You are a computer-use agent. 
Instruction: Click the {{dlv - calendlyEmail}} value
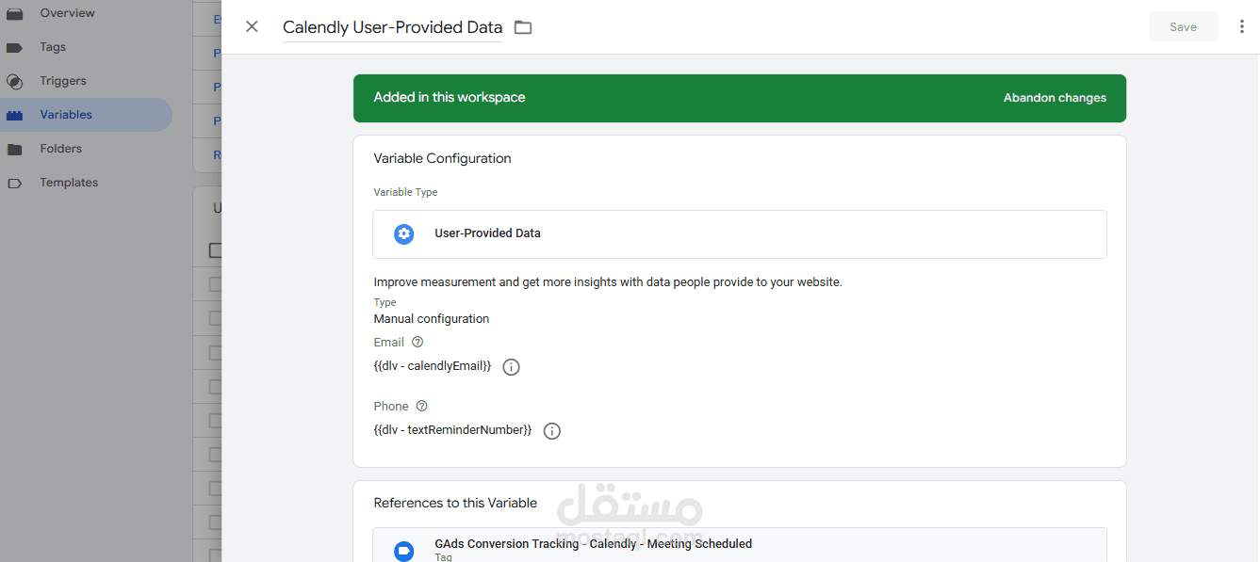tap(433, 365)
